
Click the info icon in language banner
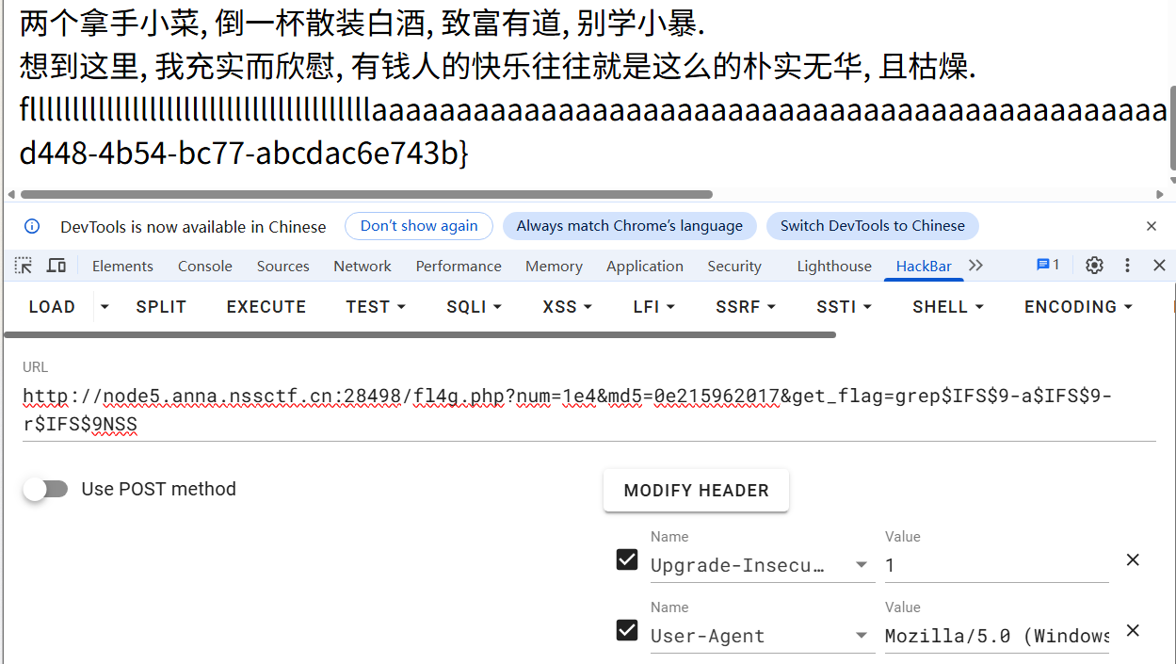coord(32,226)
